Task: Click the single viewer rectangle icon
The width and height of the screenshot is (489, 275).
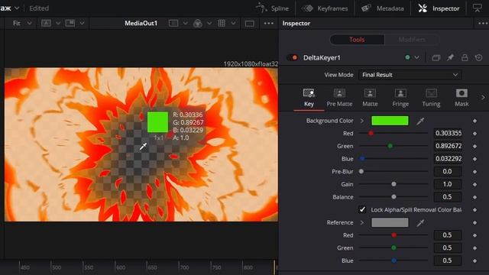Action: click(x=250, y=24)
